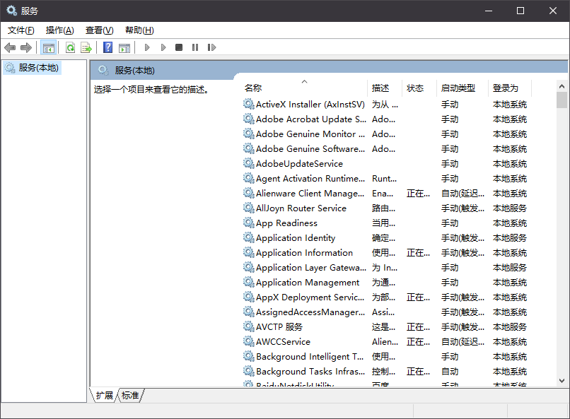Image resolution: width=570 pixels, height=419 pixels.
Task: Select AppX Deployment Servic... row
Action: (x=385, y=297)
